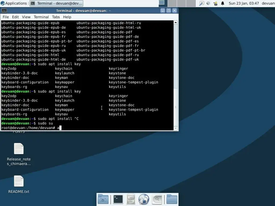Open the home folder icon in dock
275x206 pixels.
(x=172, y=199)
